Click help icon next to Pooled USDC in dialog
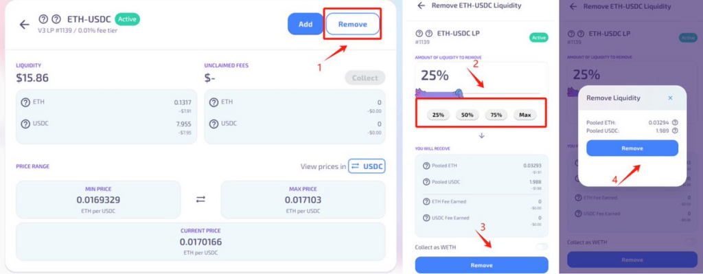 tap(675, 130)
